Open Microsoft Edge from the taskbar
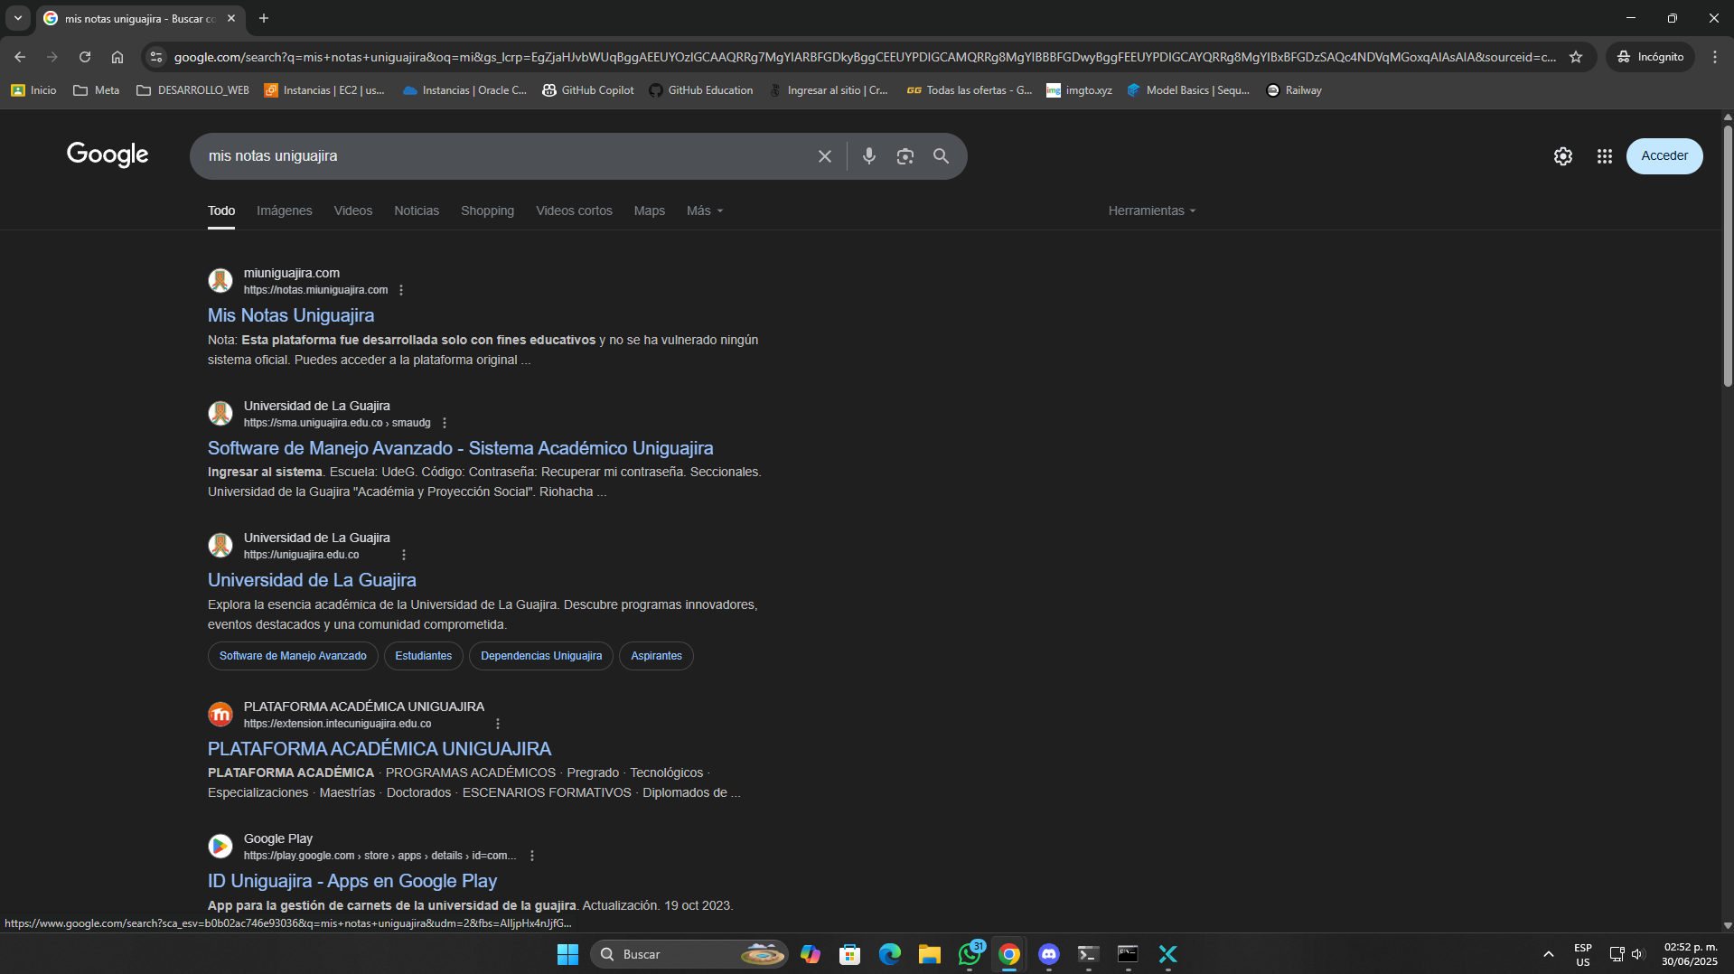Image resolution: width=1734 pixels, height=974 pixels. [889, 954]
